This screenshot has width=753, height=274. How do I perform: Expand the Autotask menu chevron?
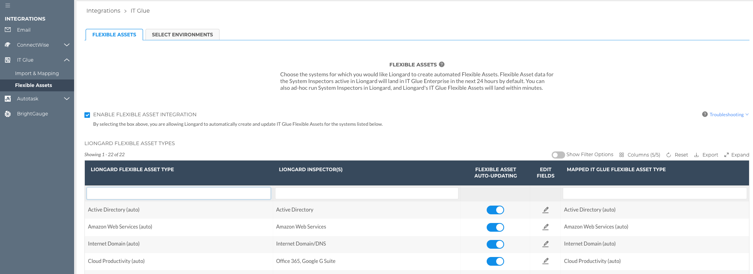tap(67, 98)
